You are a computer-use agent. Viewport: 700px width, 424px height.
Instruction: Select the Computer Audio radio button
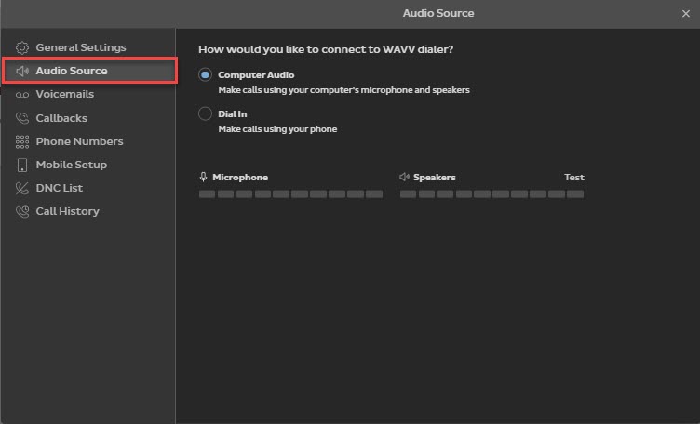[206, 74]
